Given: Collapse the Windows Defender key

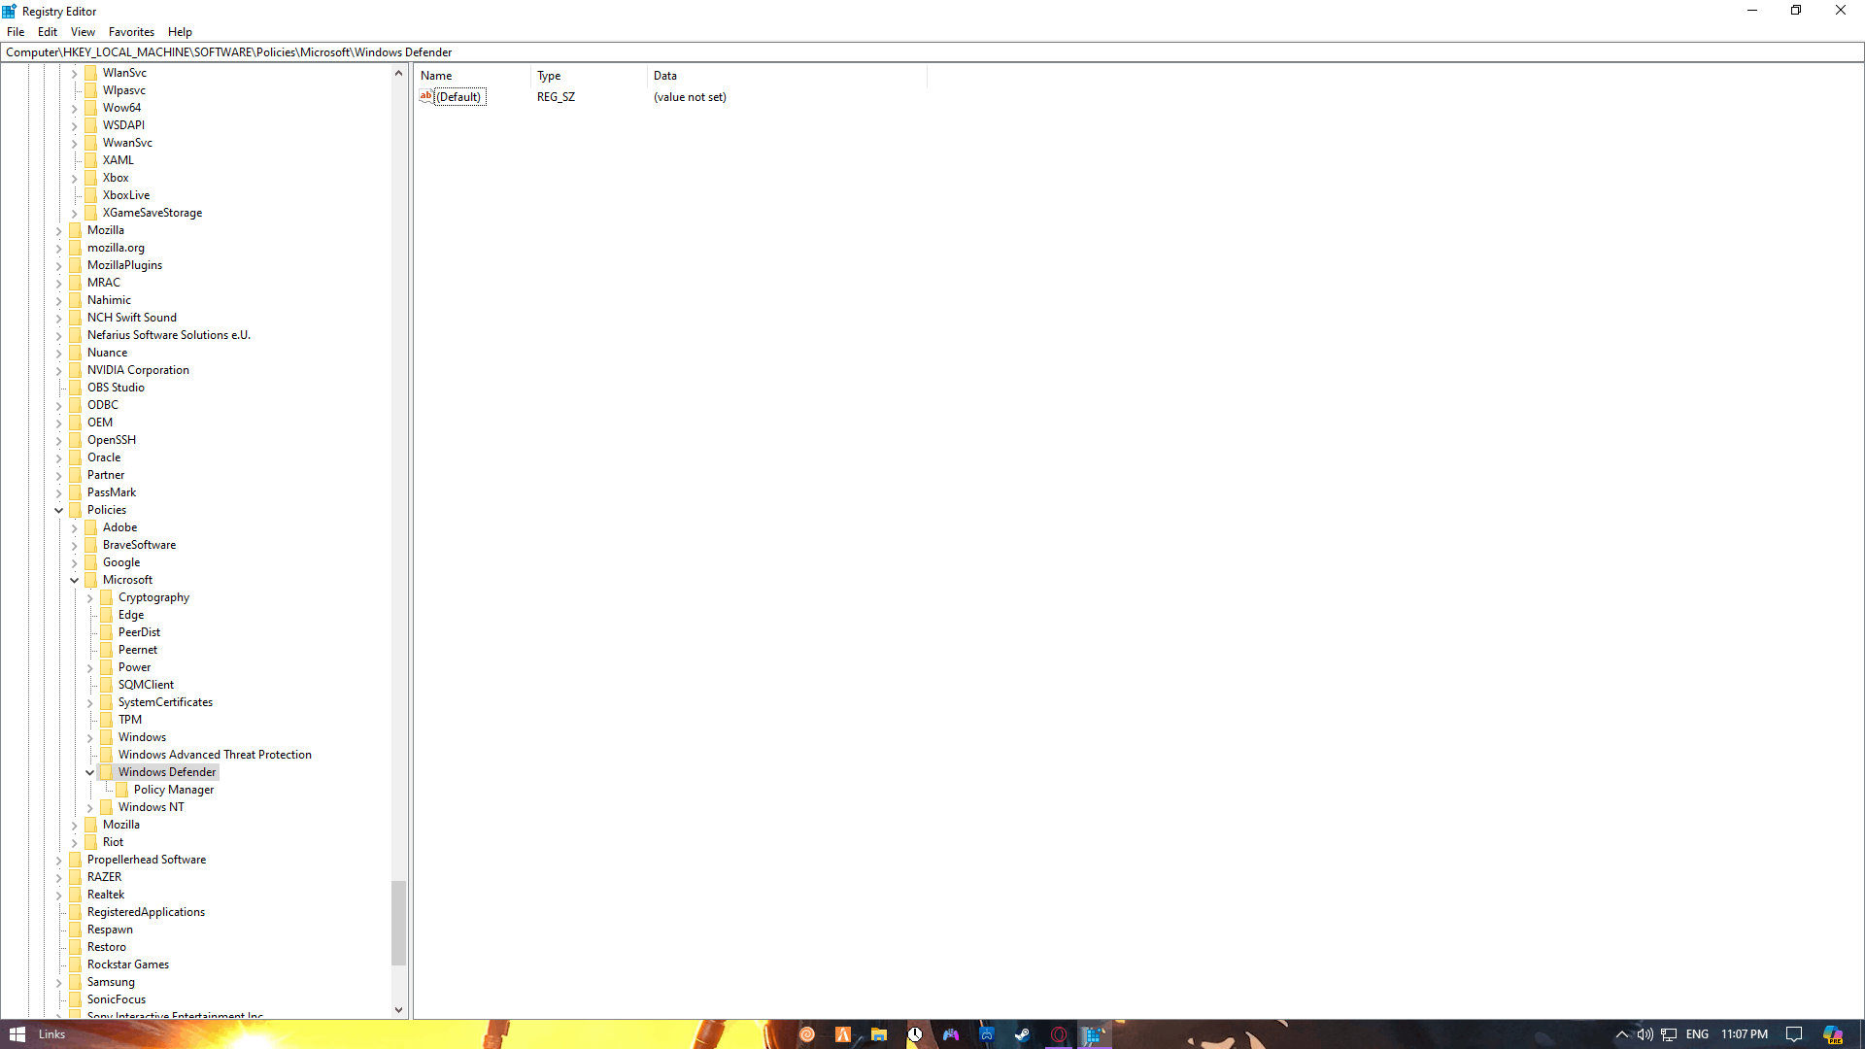Looking at the screenshot, I should click(90, 773).
